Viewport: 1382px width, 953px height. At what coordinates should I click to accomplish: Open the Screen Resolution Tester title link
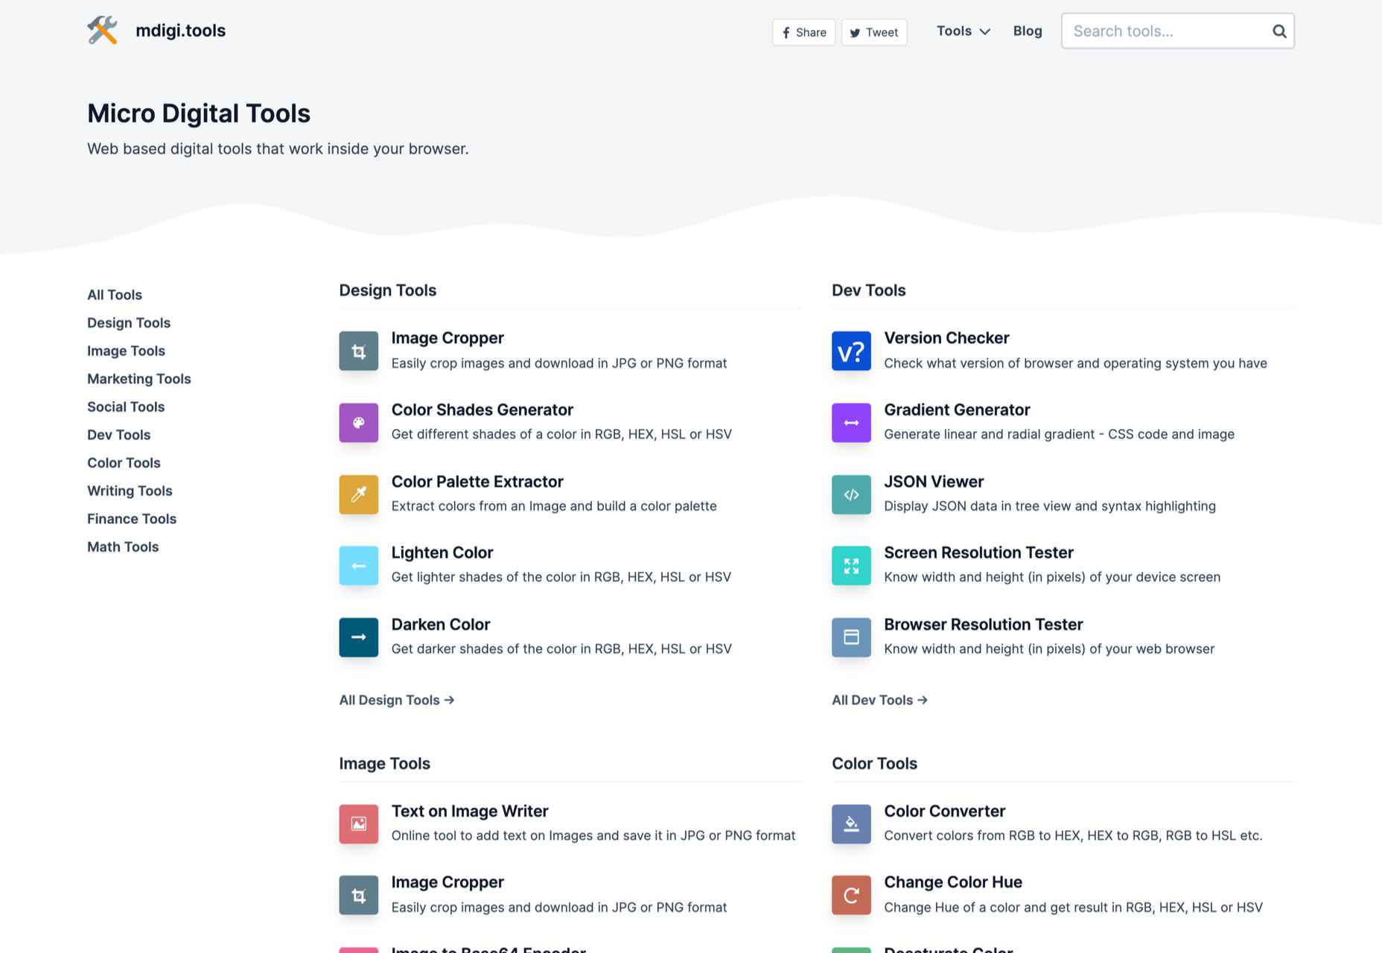pos(978,552)
